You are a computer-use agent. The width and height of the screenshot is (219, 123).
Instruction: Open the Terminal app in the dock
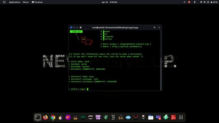[38, 117]
